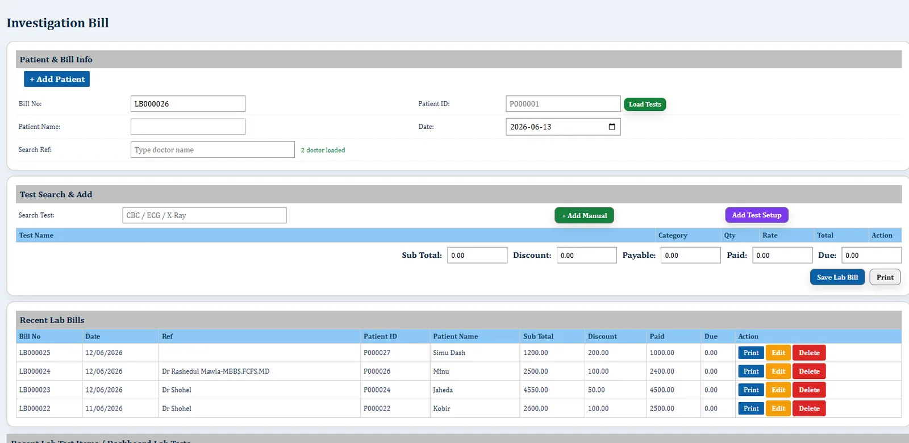Click patient name Minu
This screenshot has height=443, width=909.
pos(441,371)
